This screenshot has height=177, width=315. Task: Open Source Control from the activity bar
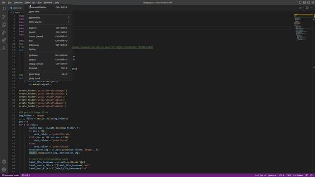4,17
